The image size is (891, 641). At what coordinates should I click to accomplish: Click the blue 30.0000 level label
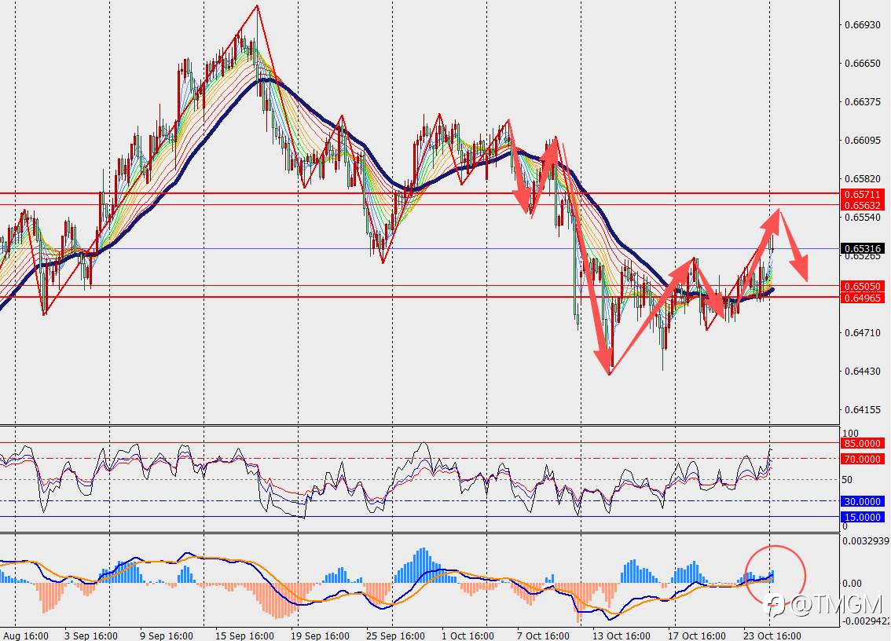[862, 501]
